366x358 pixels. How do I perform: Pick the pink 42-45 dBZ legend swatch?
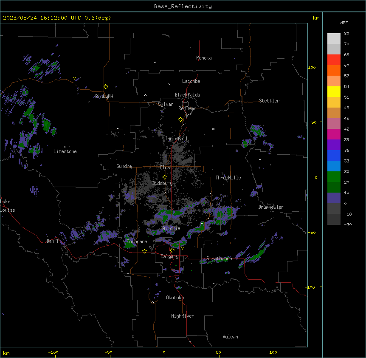pyautogui.click(x=334, y=124)
